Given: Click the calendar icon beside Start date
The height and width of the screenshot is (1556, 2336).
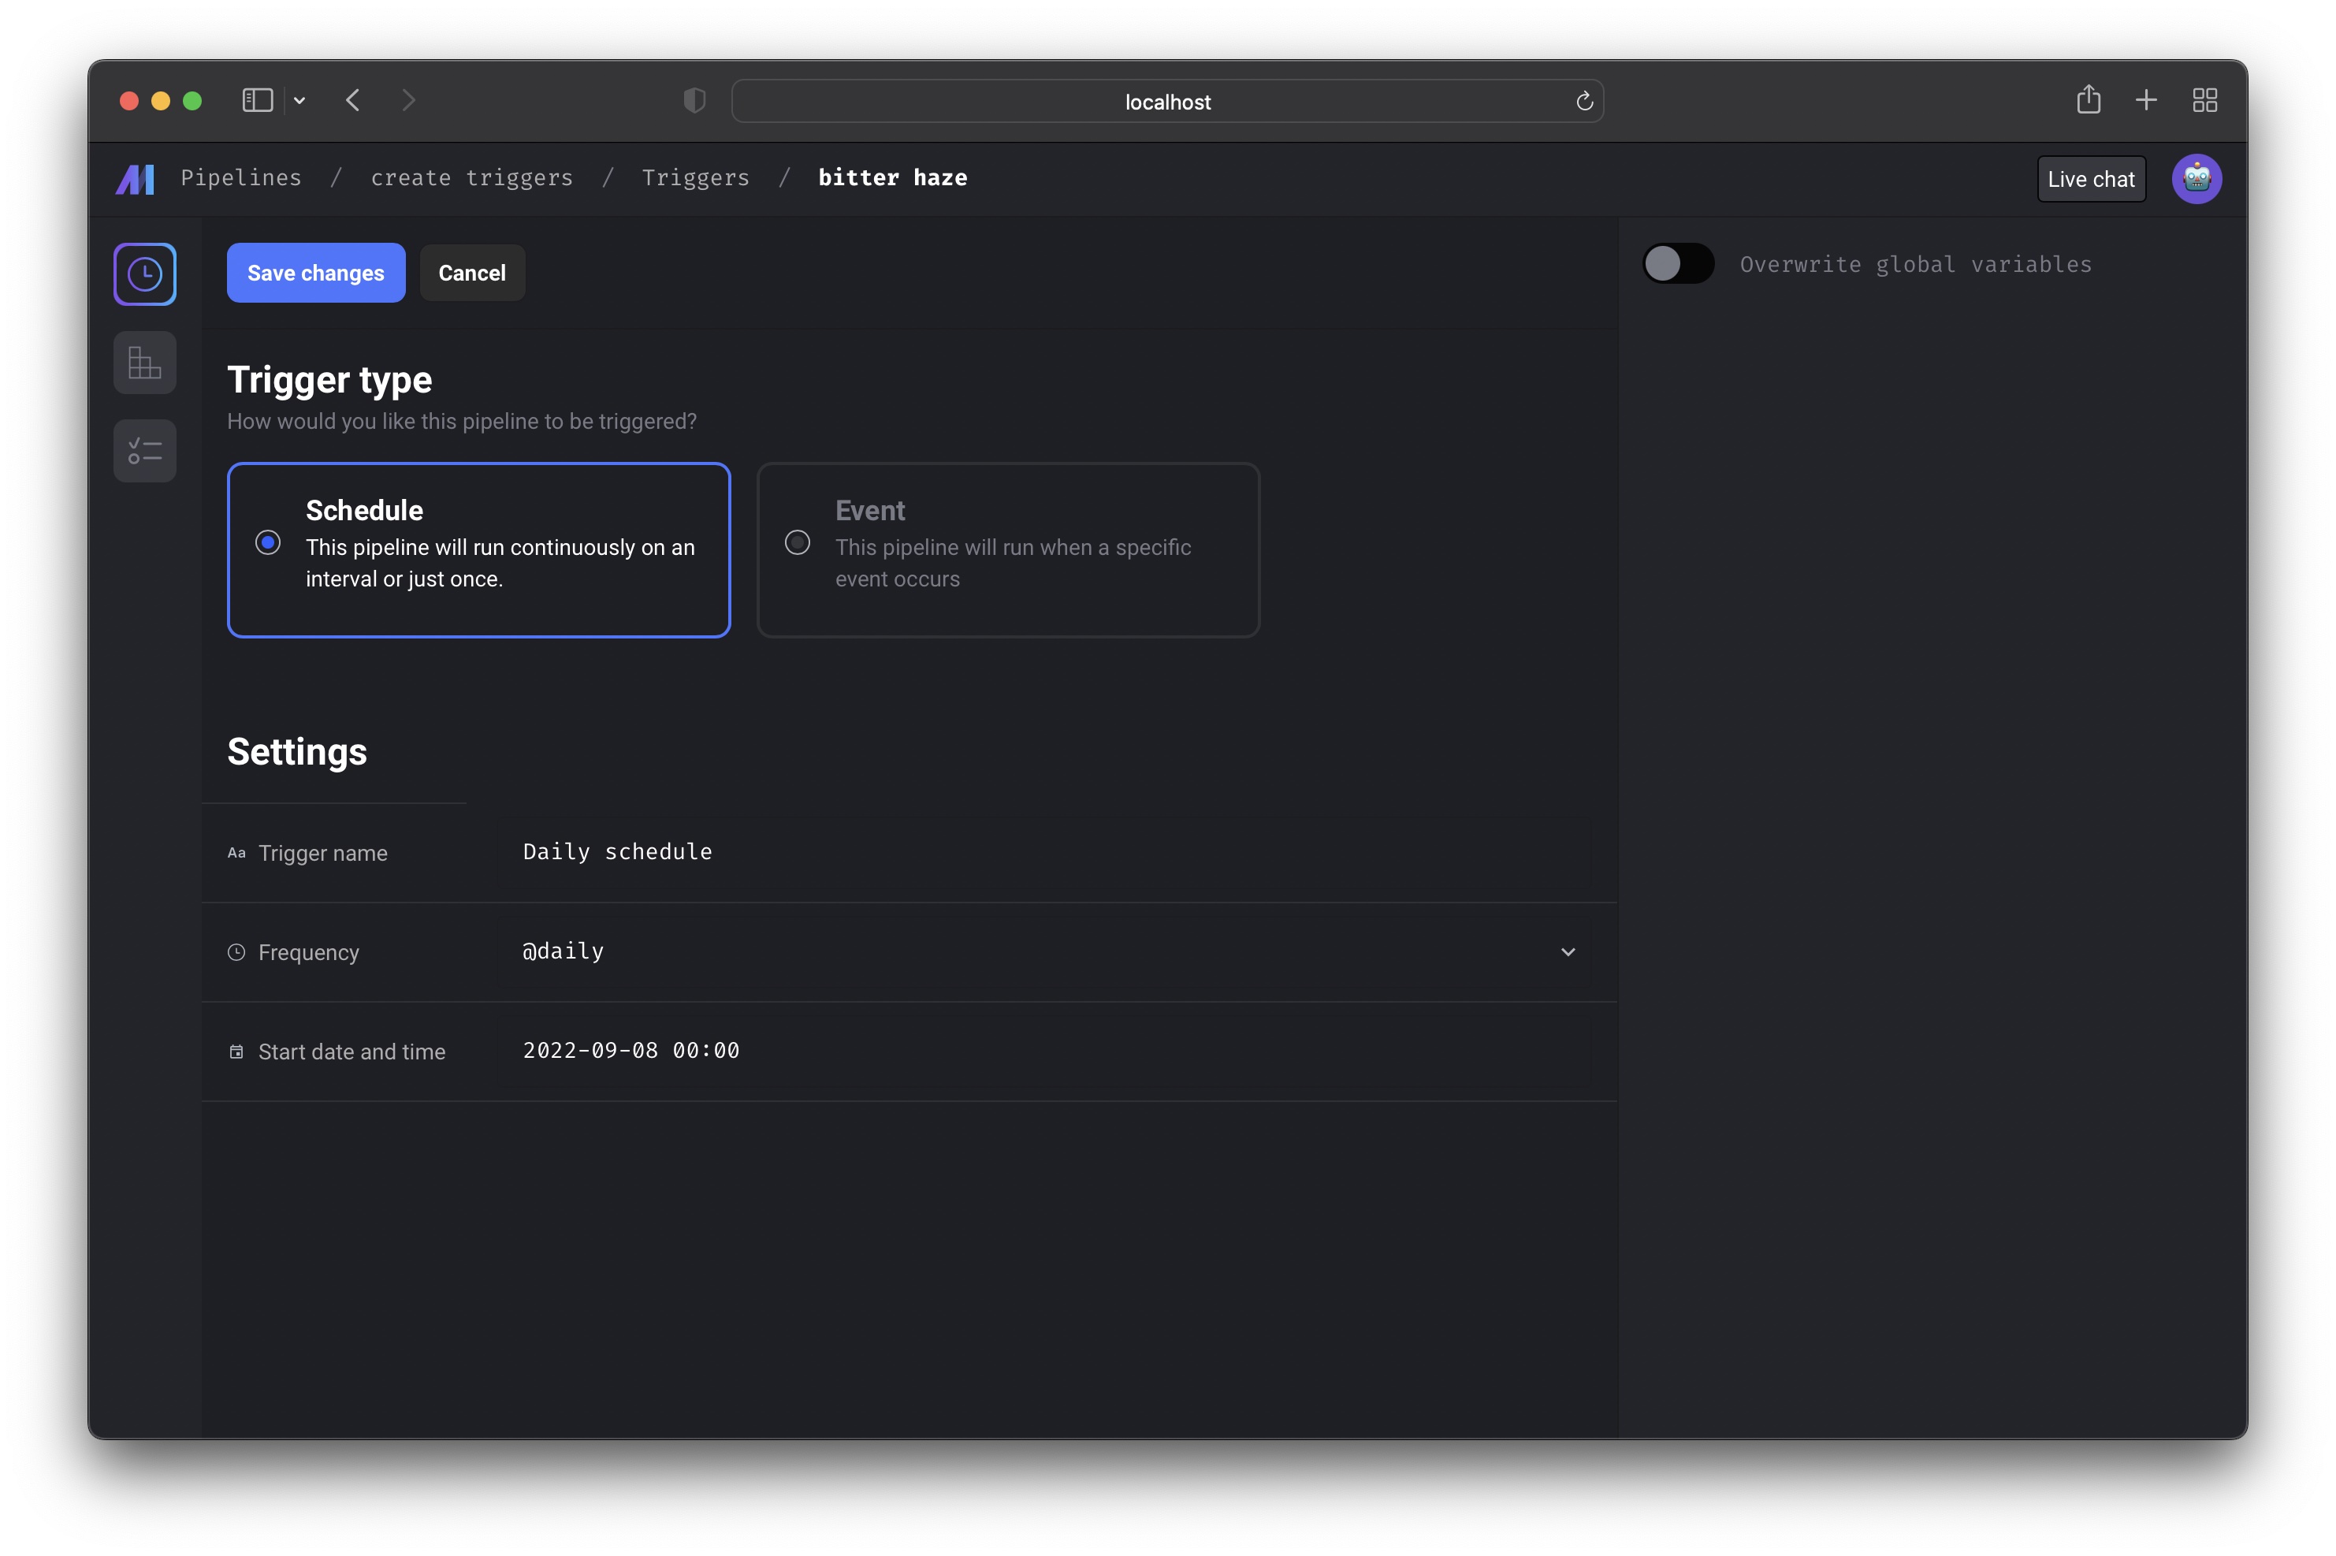Looking at the screenshot, I should point(236,1051).
